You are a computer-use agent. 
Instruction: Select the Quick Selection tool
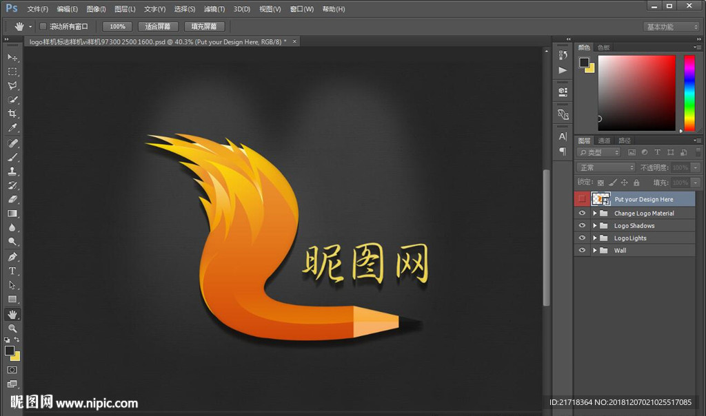click(12, 99)
